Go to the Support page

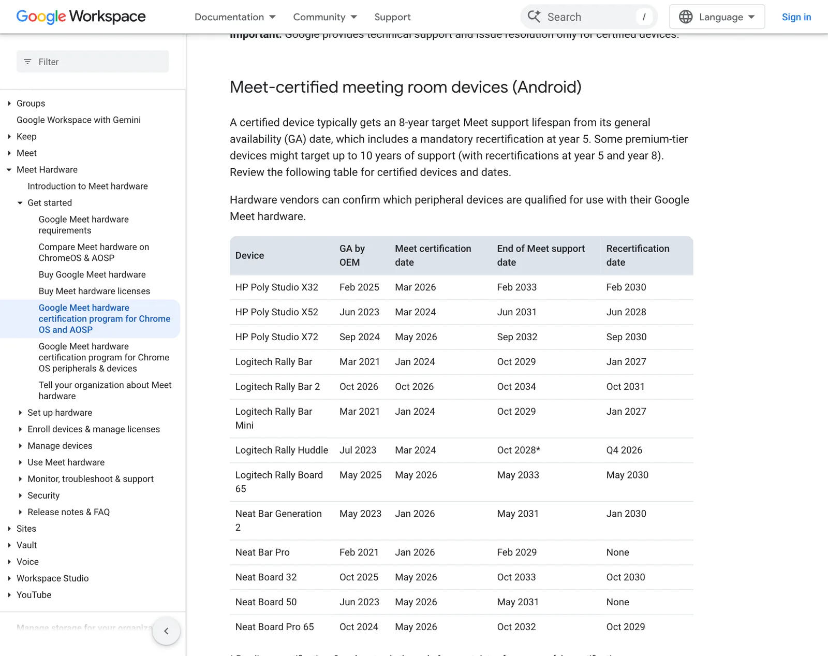[x=392, y=17]
